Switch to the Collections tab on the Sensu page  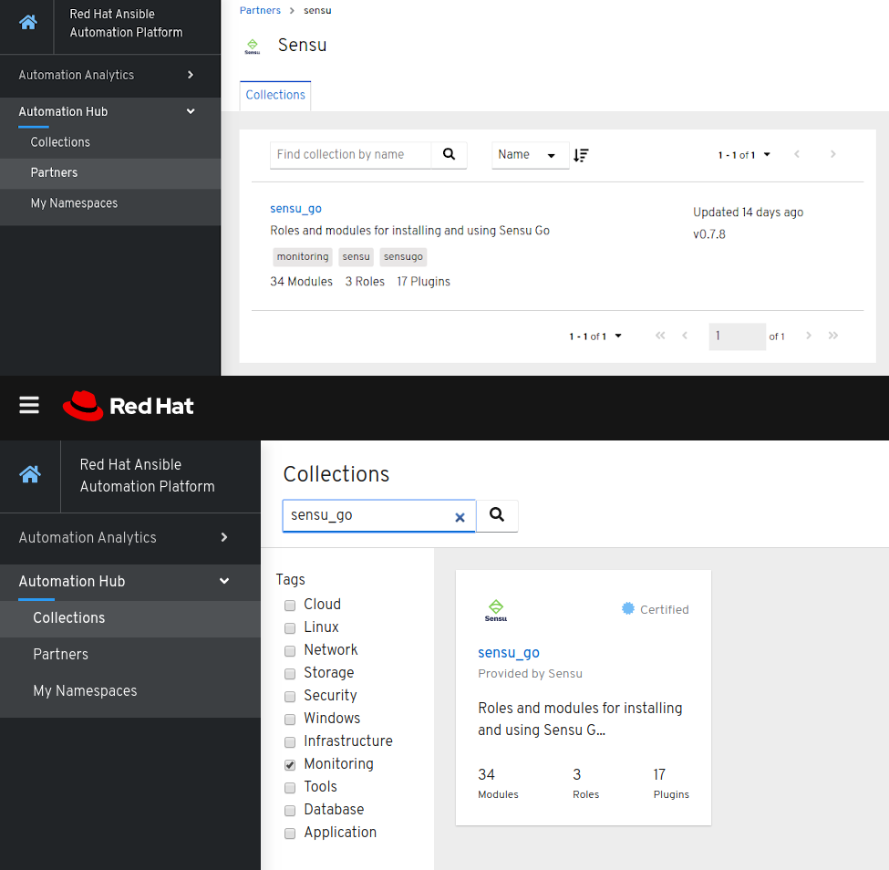pos(274,95)
